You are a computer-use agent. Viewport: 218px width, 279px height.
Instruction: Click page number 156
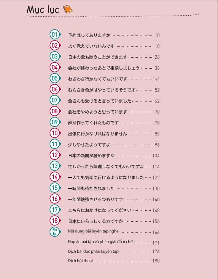pyautogui.click(x=156, y=221)
